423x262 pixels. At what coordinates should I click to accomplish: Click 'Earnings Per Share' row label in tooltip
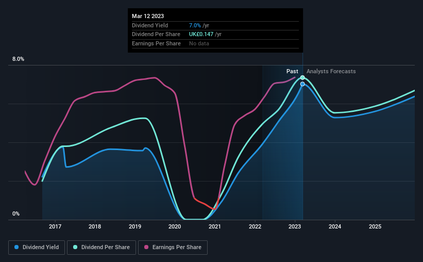[x=156, y=43]
